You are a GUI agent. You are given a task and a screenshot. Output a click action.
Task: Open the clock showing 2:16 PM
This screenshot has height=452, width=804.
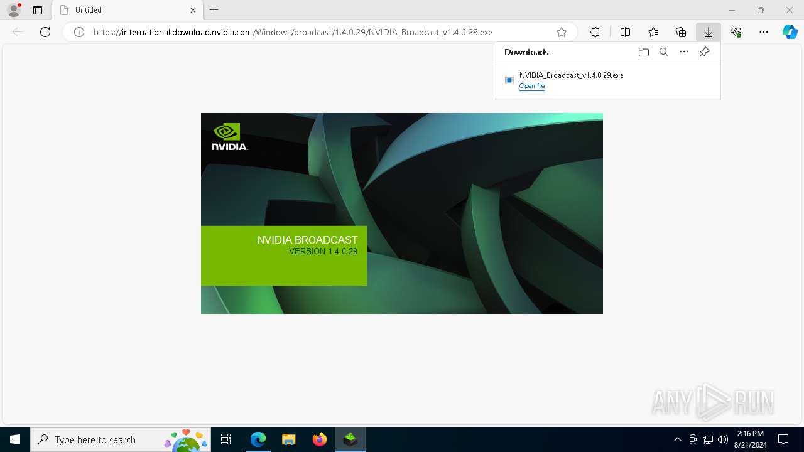pos(750,439)
